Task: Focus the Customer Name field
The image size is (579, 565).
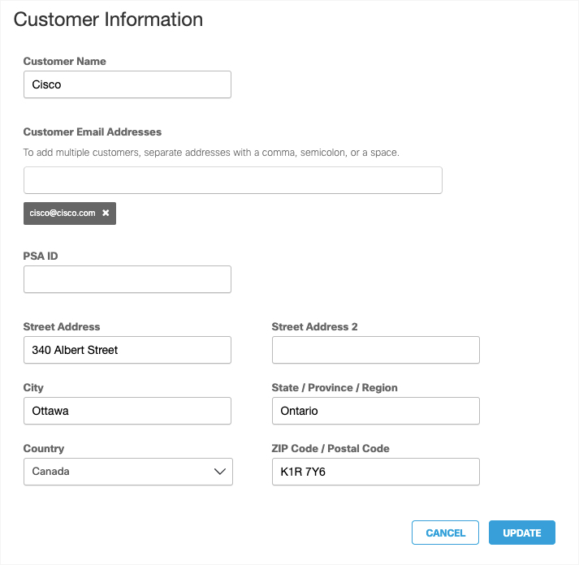Action: pyautogui.click(x=127, y=84)
